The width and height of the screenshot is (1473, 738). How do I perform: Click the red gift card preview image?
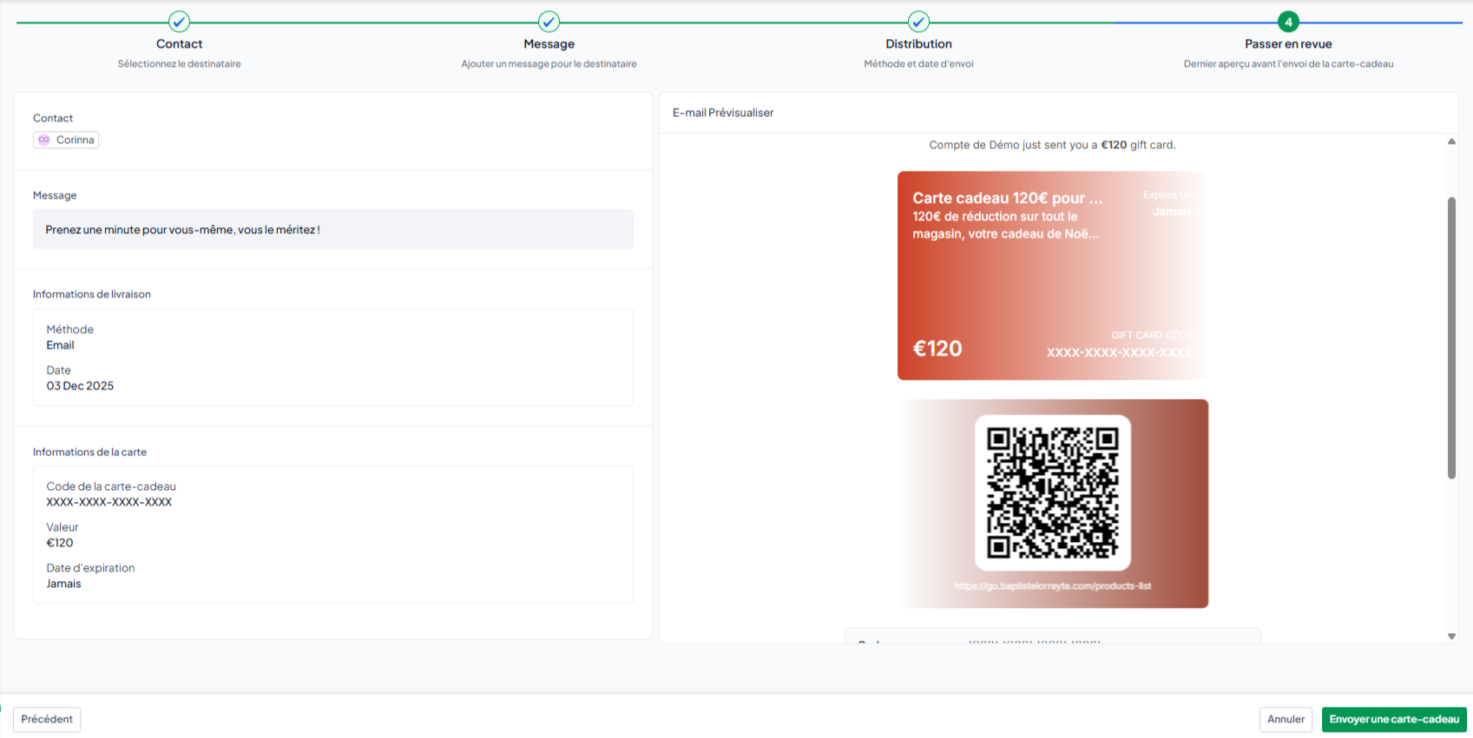point(1053,276)
